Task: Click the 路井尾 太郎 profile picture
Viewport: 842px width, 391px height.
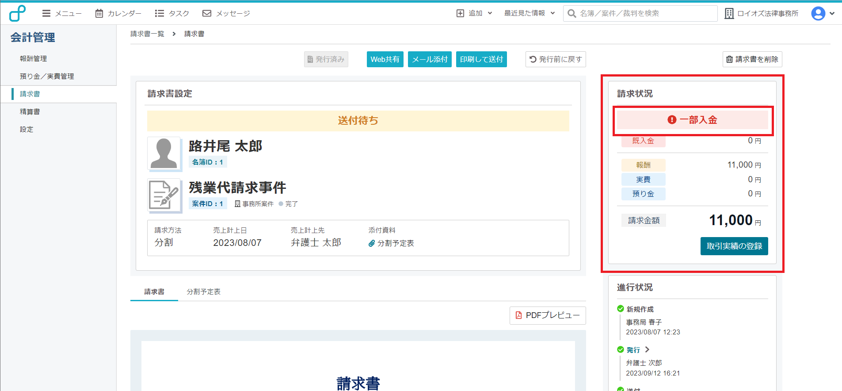Action: pos(164,153)
